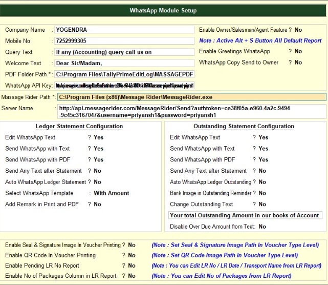Toggle Add Remark in Print and PDF
The width and height of the screenshot is (328, 285).
pyautogui.click(x=98, y=204)
